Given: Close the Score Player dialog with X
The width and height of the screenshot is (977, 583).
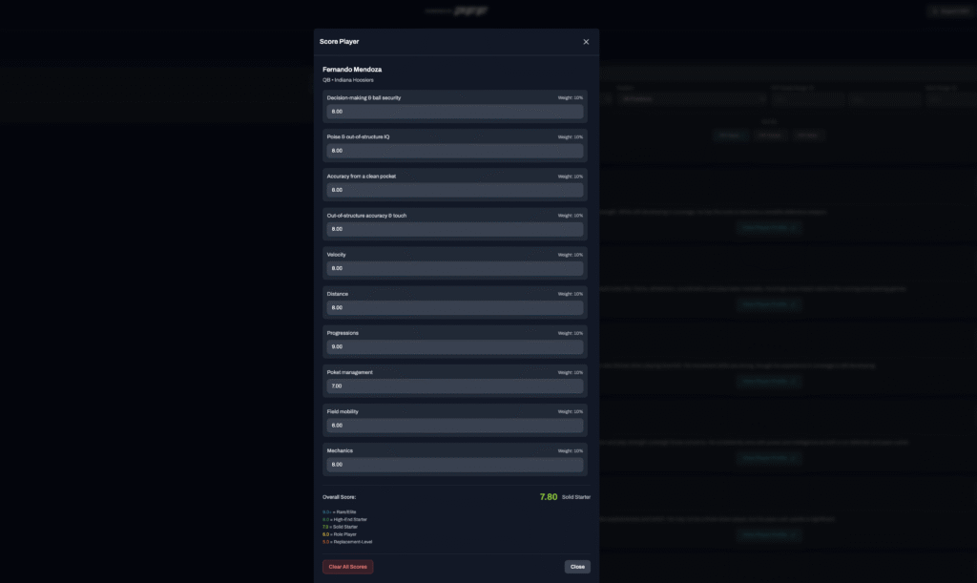Looking at the screenshot, I should coord(586,42).
